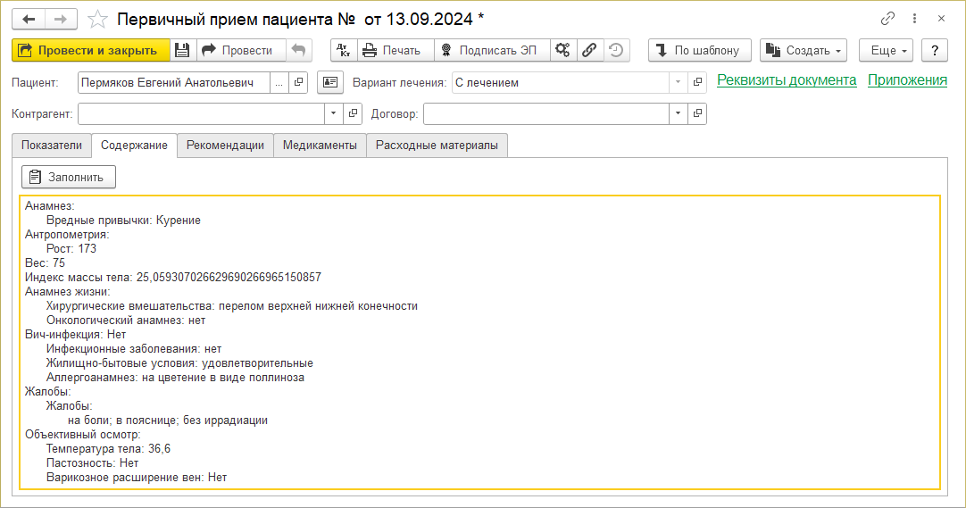
Task: Click the undo posting arrow icon
Action: pos(299,51)
